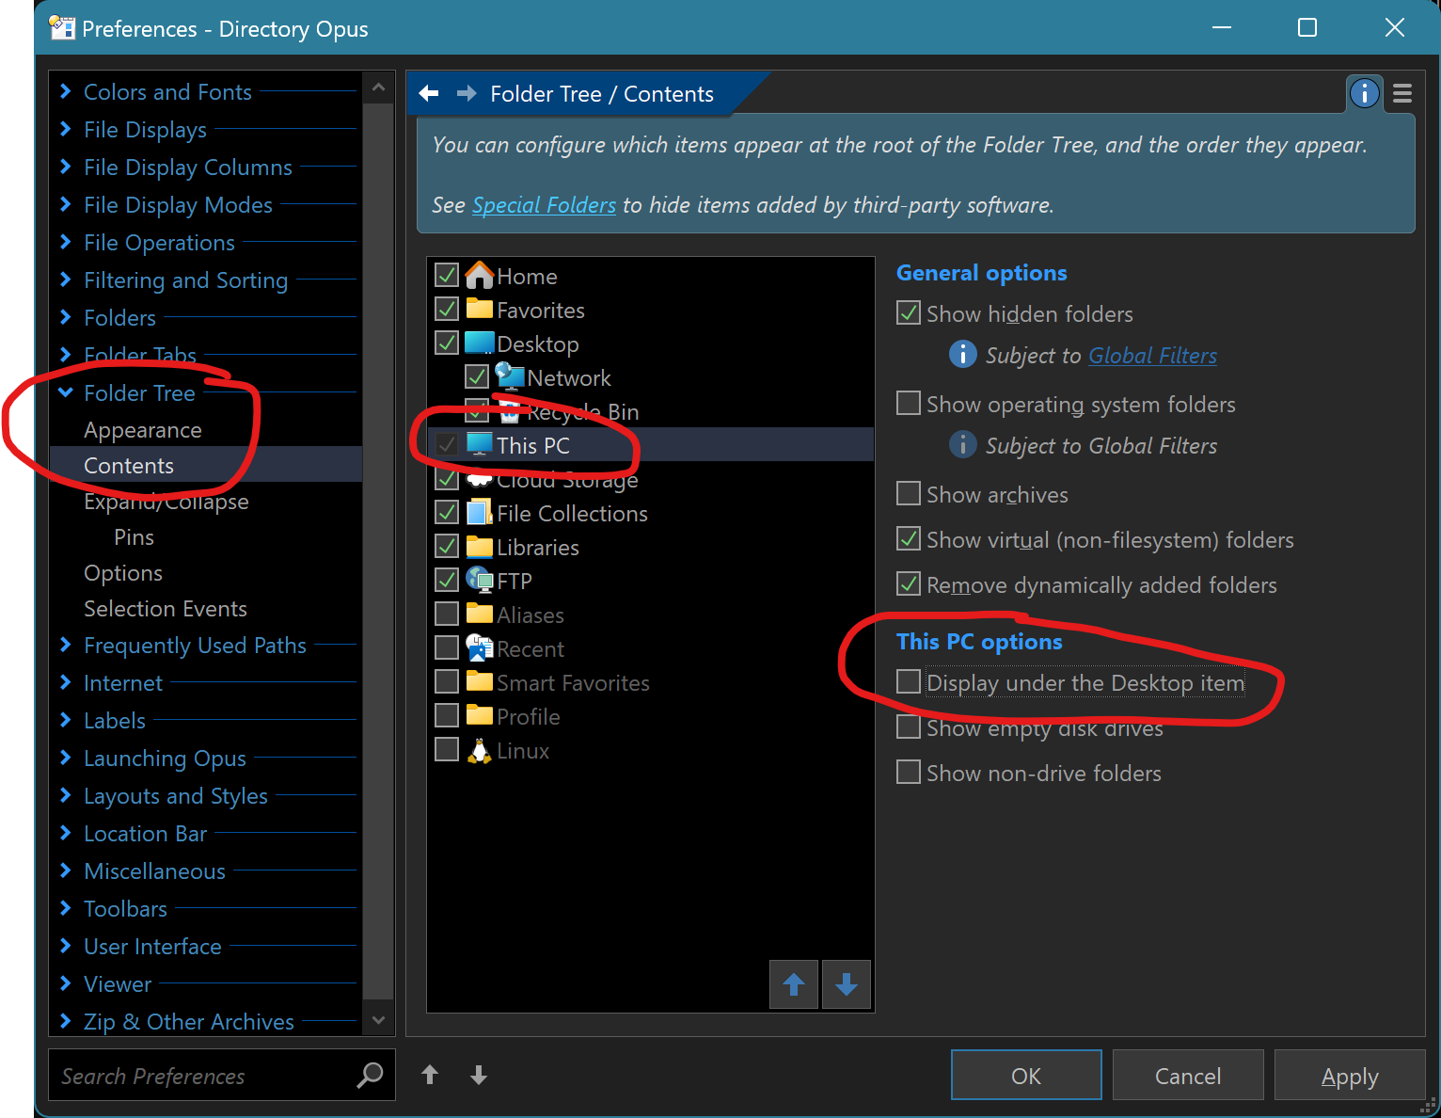
Task: Open the Global Filters link
Action: (1152, 355)
